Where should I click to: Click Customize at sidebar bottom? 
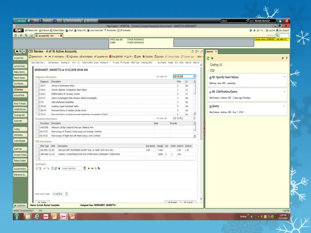coord(20,206)
